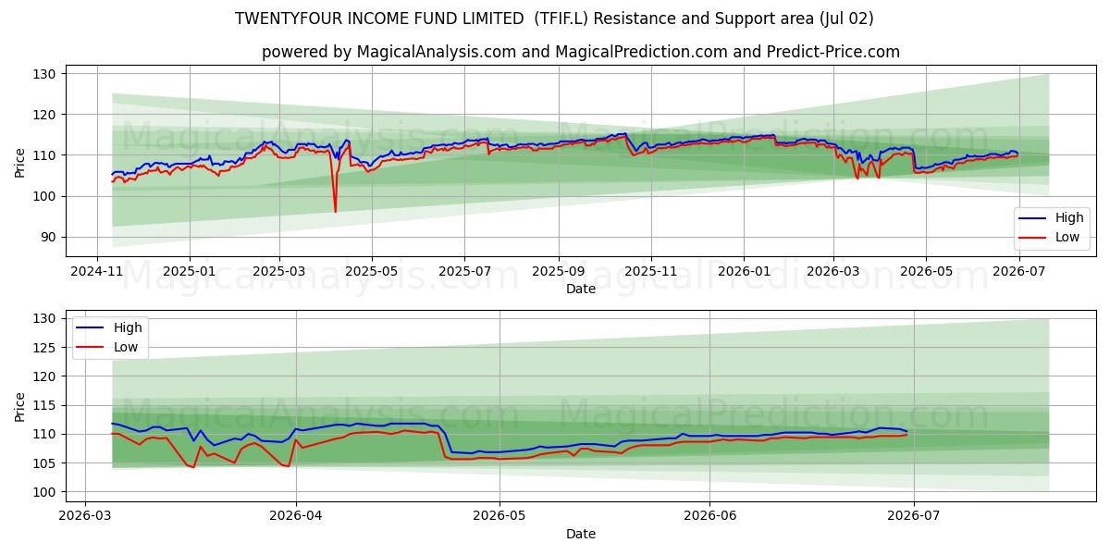The image size is (1110, 555).
Task: Click the 130 y-axis label of the top chart
Action: click(x=45, y=74)
